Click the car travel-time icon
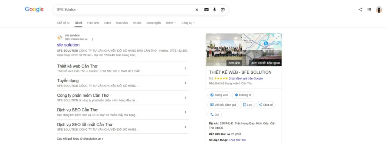 pos(229,134)
